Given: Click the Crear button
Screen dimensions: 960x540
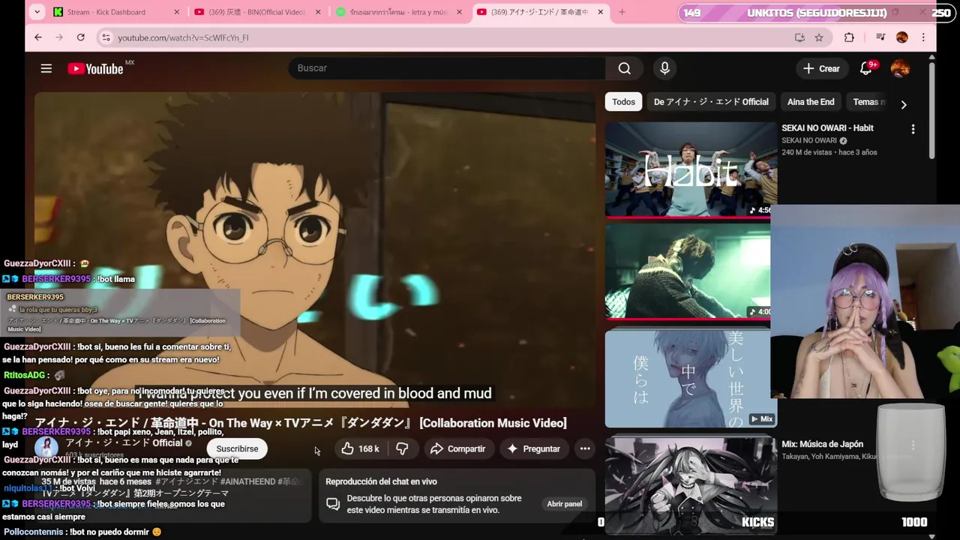Looking at the screenshot, I should [x=821, y=68].
